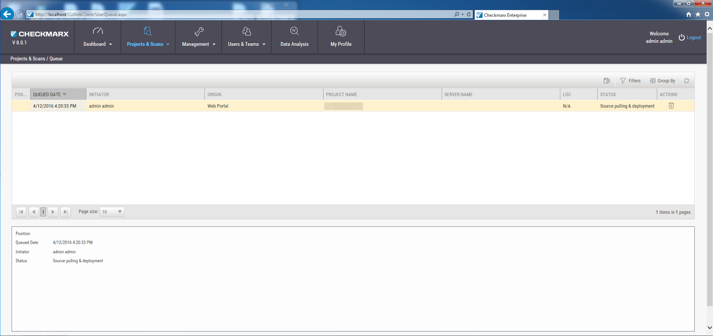Sort by POS column header
713x336 pixels.
21,94
